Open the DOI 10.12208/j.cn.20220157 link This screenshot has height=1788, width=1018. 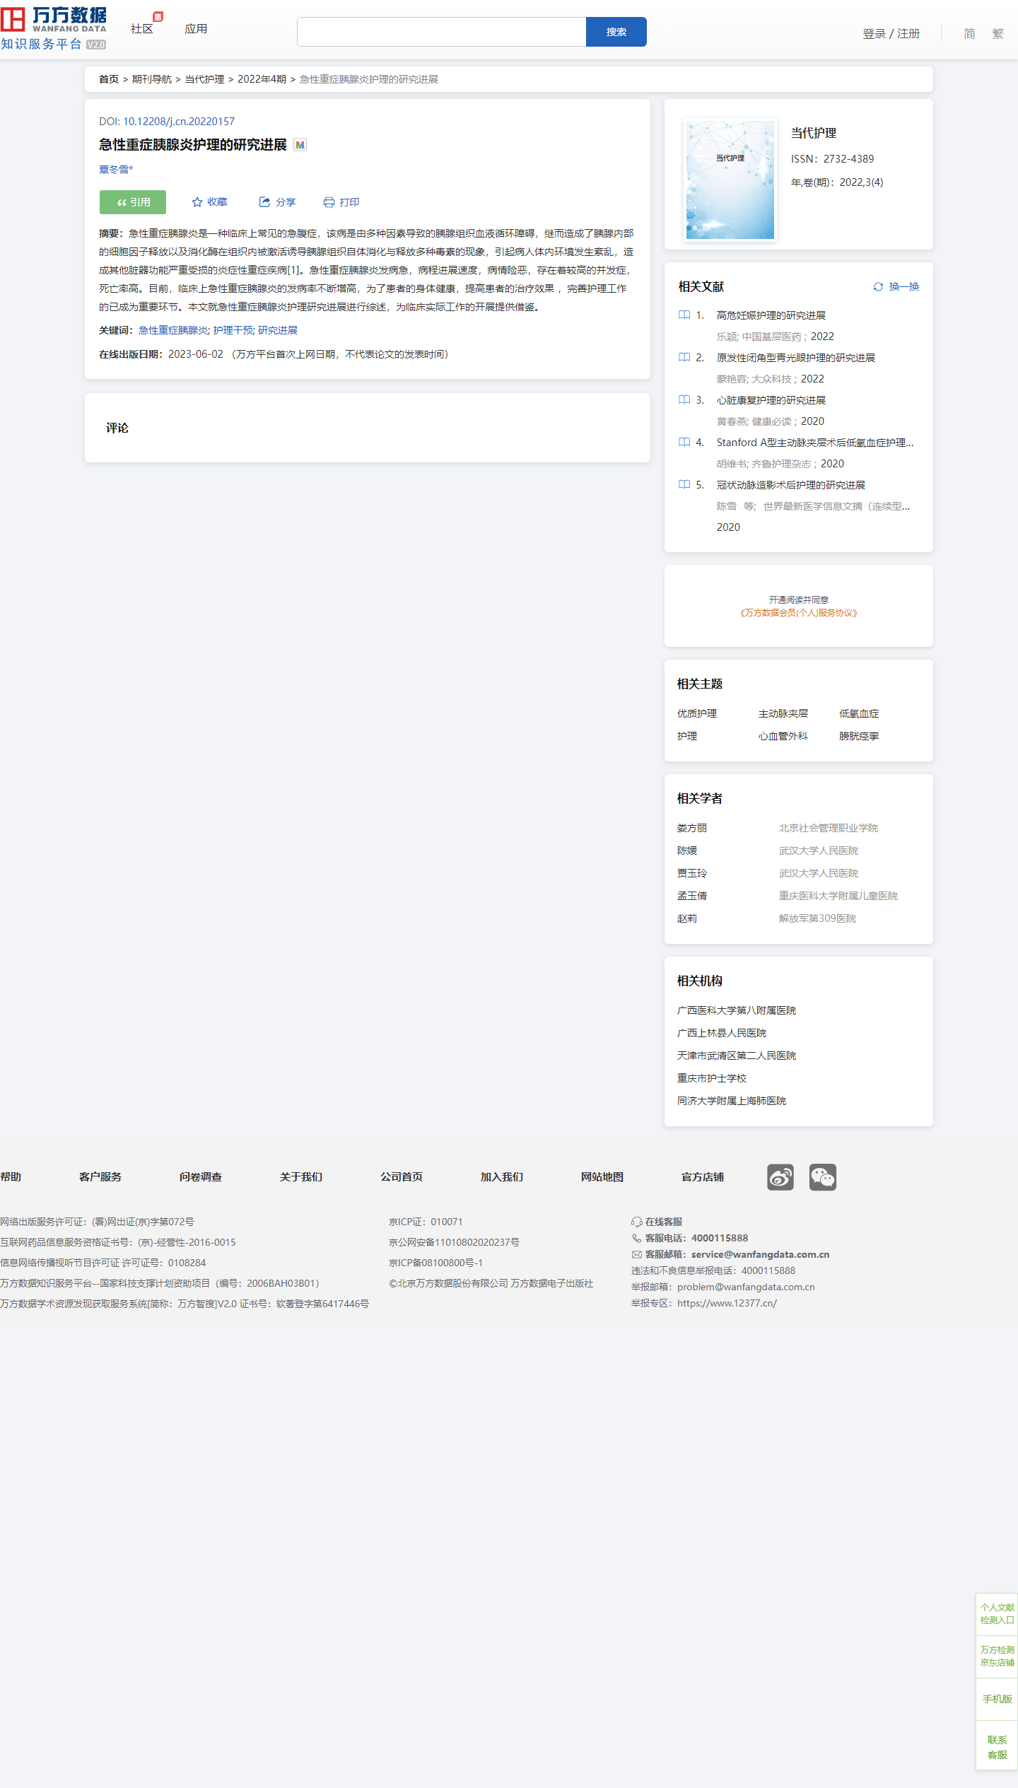tap(178, 122)
